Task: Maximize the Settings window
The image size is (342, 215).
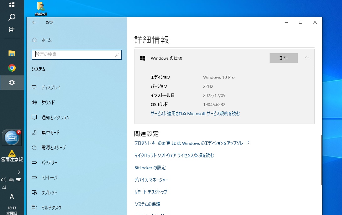Action: (x=301, y=22)
